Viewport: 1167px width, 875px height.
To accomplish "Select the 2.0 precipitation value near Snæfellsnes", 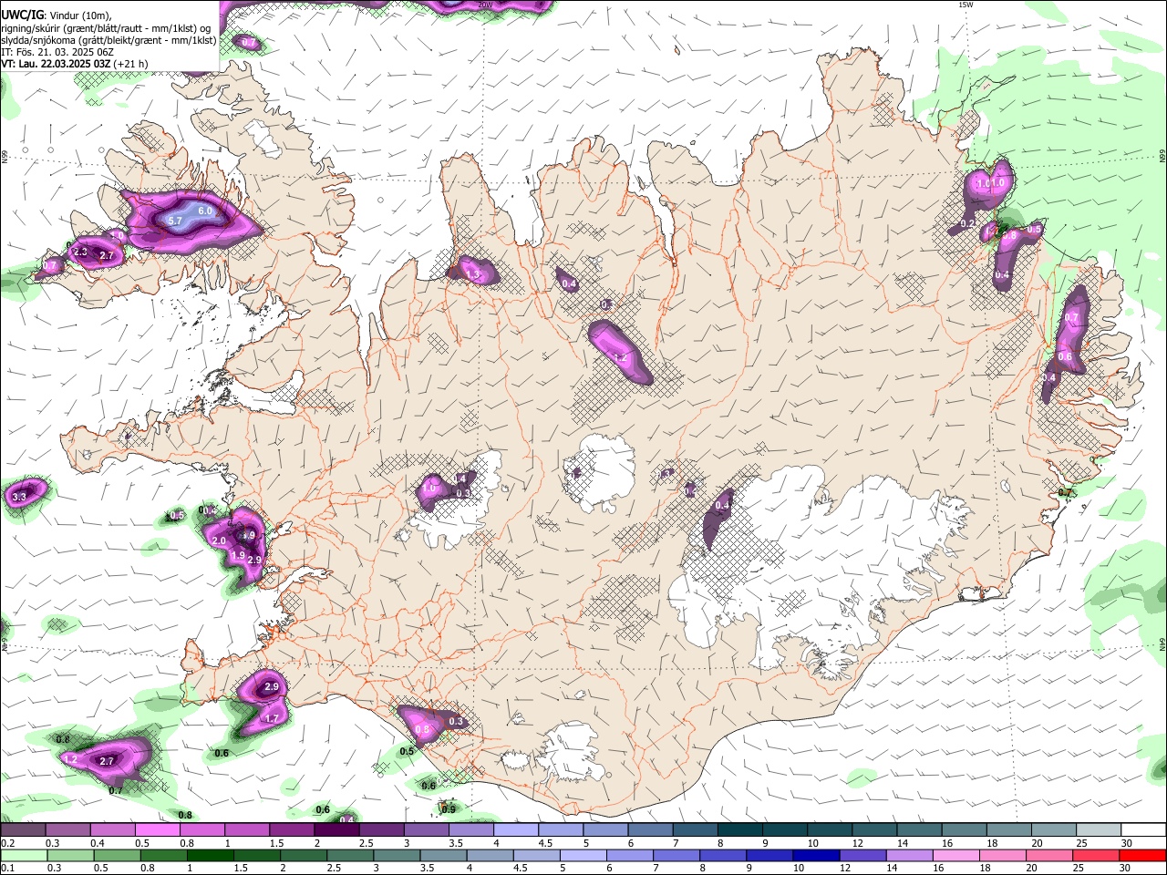I will pyautogui.click(x=219, y=540).
